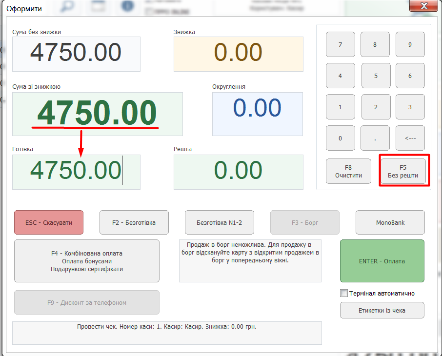Click keypad digit 0
The height and width of the screenshot is (356, 442).
(x=340, y=138)
